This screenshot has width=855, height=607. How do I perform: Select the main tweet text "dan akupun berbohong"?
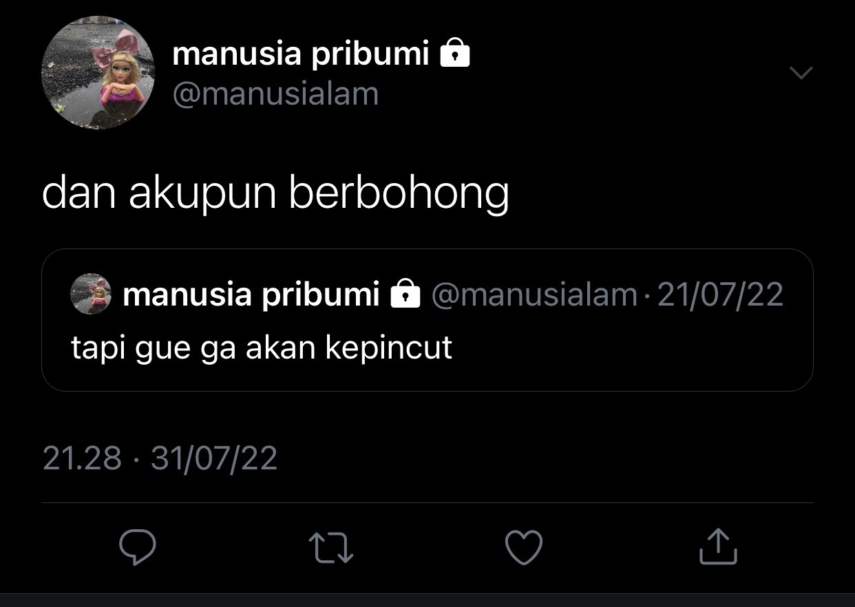pyautogui.click(x=275, y=194)
